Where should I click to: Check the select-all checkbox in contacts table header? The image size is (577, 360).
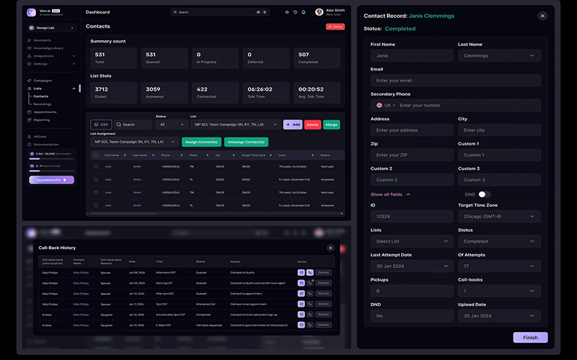(96, 156)
